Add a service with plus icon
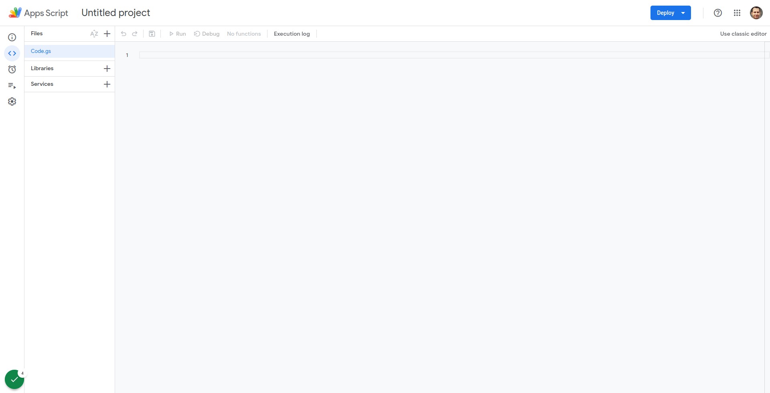The height and width of the screenshot is (393, 770). click(107, 84)
